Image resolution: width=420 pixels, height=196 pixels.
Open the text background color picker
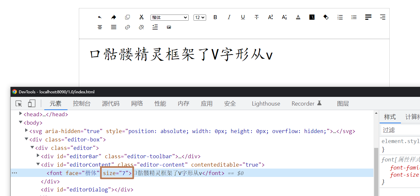(312, 17)
